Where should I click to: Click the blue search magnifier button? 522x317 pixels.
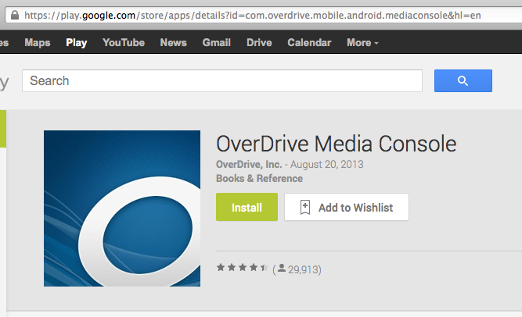pyautogui.click(x=463, y=80)
